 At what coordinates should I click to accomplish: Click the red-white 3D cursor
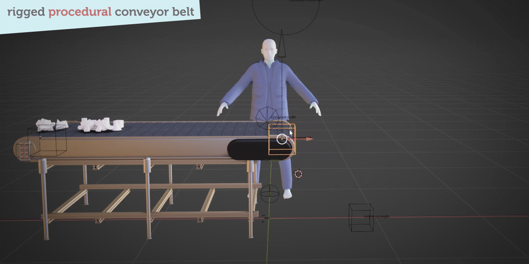coord(298,174)
